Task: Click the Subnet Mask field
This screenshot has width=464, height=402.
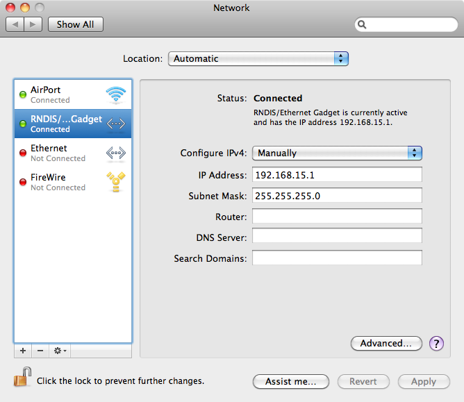Action: point(337,196)
